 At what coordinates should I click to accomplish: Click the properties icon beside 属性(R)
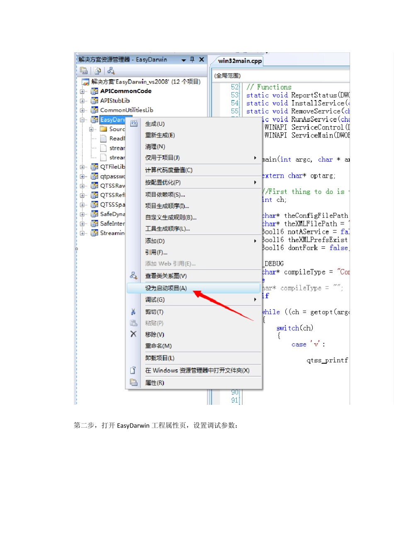click(x=134, y=382)
